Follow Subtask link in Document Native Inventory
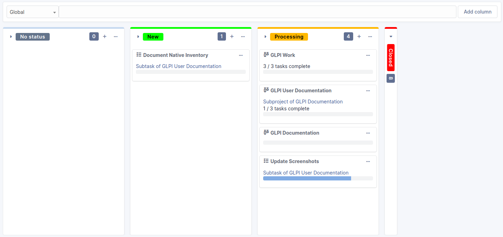Viewport: 503px width, 237px height. [179, 66]
